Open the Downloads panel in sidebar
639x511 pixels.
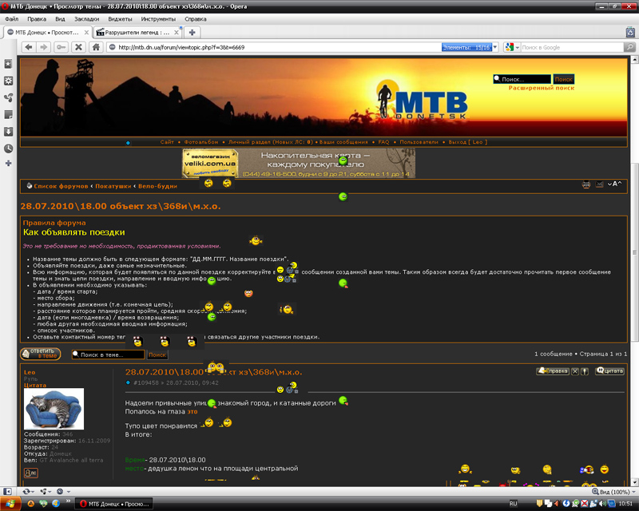coord(8,131)
